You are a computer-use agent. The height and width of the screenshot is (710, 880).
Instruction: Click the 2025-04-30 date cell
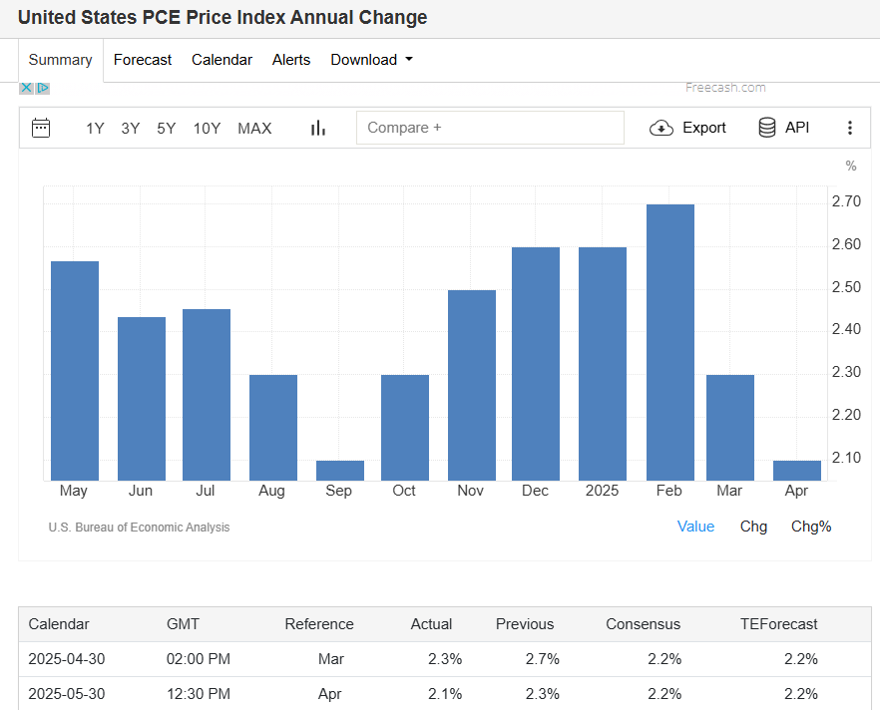[x=67, y=659]
